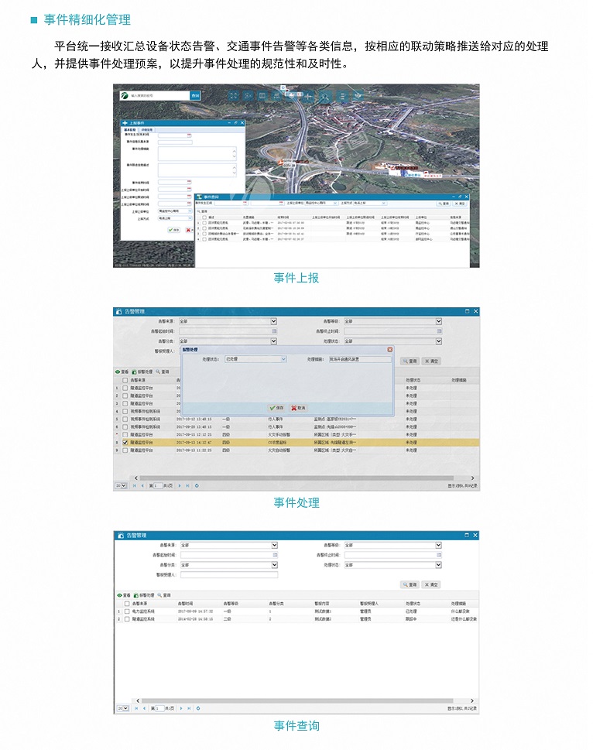Open calendar picker for 告警起始时间 in event-query window
593x750 pixels.
pyautogui.click(x=274, y=555)
